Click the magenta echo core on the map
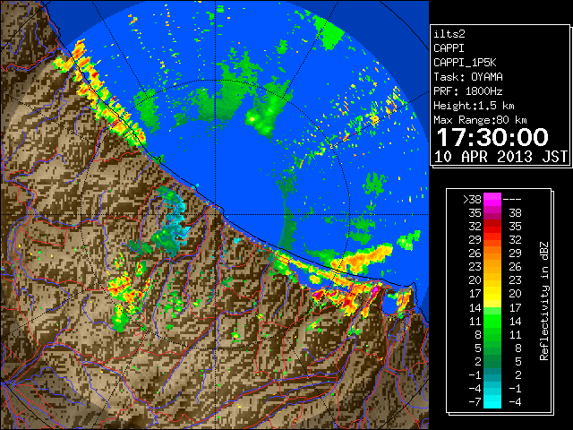573x430 pixels. click(375, 290)
